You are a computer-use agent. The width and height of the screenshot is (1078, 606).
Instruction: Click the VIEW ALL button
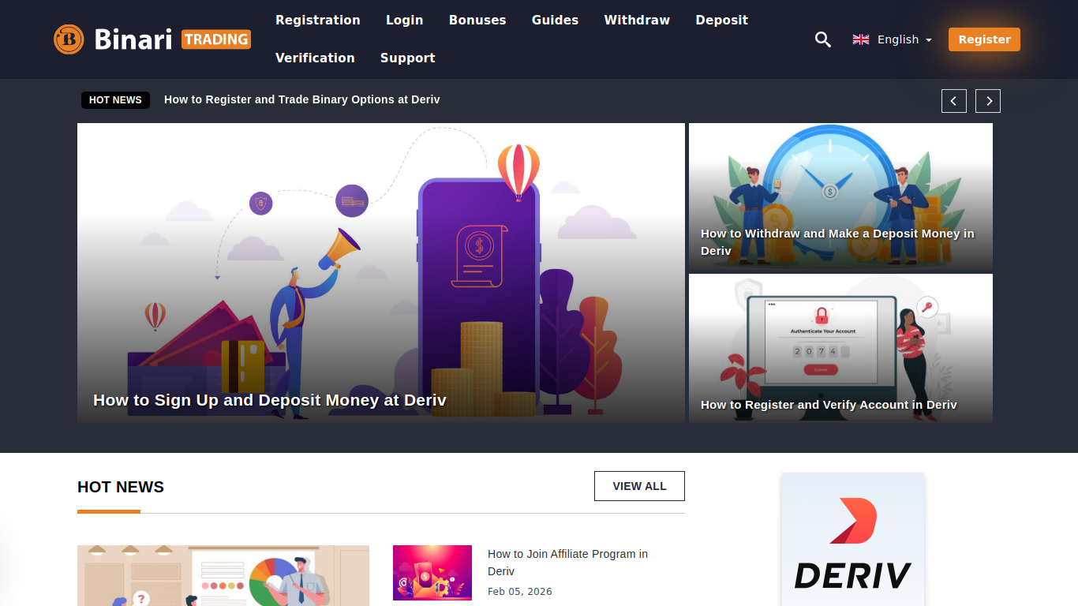639,486
